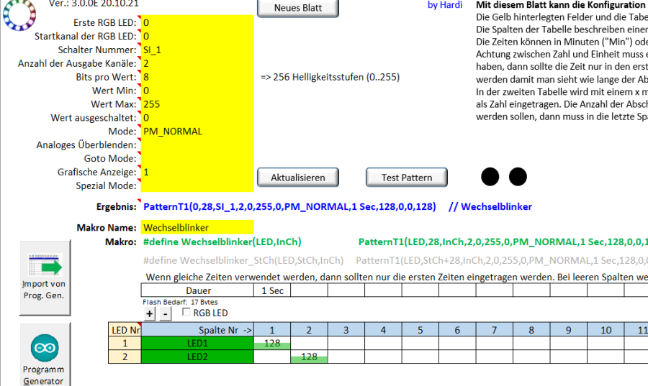Click the first black LED preview circle
The image size is (648, 386).
[490, 177]
